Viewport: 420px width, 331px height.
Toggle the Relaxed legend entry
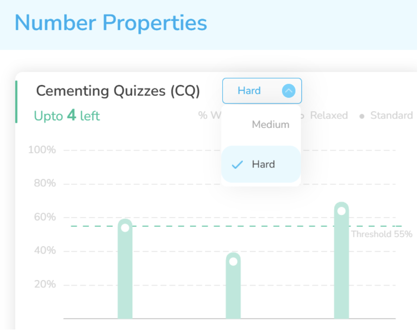point(329,116)
